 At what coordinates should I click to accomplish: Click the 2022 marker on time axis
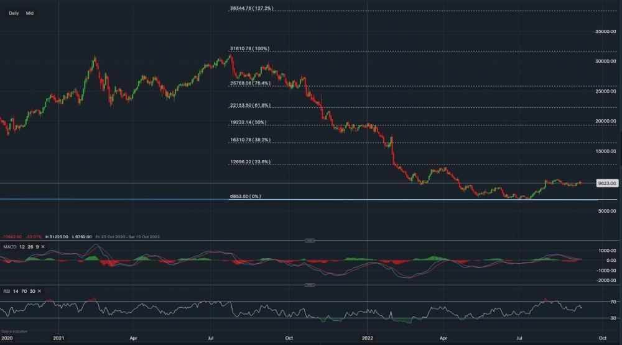click(367, 339)
